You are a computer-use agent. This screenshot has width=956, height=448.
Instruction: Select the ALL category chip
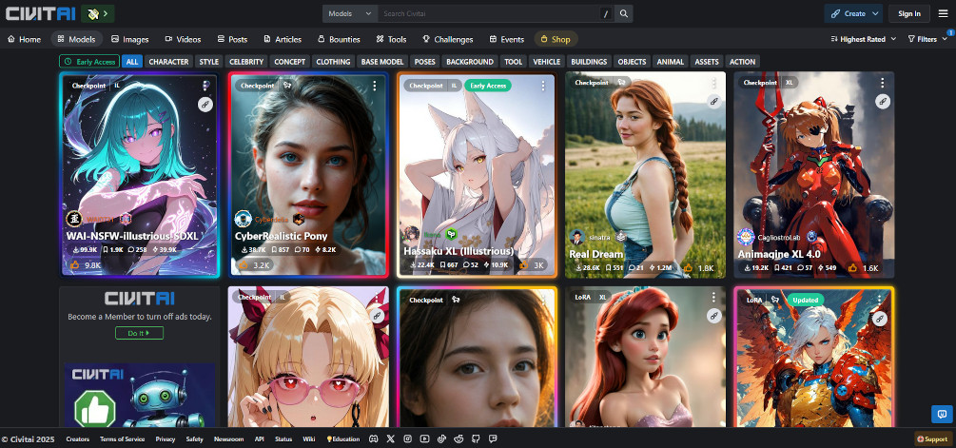(132, 62)
